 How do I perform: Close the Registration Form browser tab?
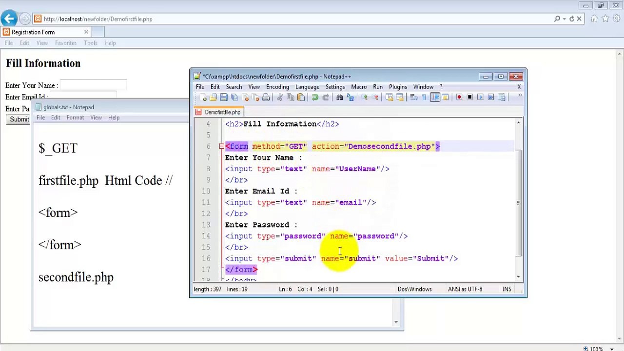(86, 32)
